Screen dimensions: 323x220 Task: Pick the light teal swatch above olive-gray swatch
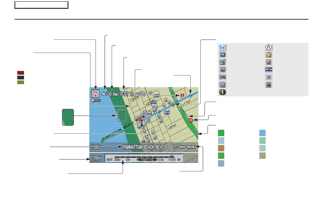tap(262, 148)
